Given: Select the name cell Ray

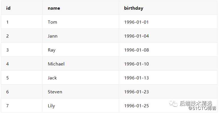Looking at the screenshot, I should (81, 50).
